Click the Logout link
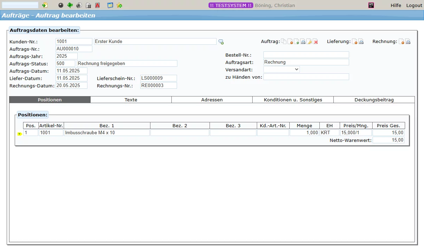This screenshot has width=424, height=252. click(414, 5)
